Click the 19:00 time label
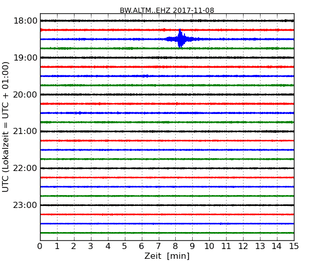 tap(25, 58)
